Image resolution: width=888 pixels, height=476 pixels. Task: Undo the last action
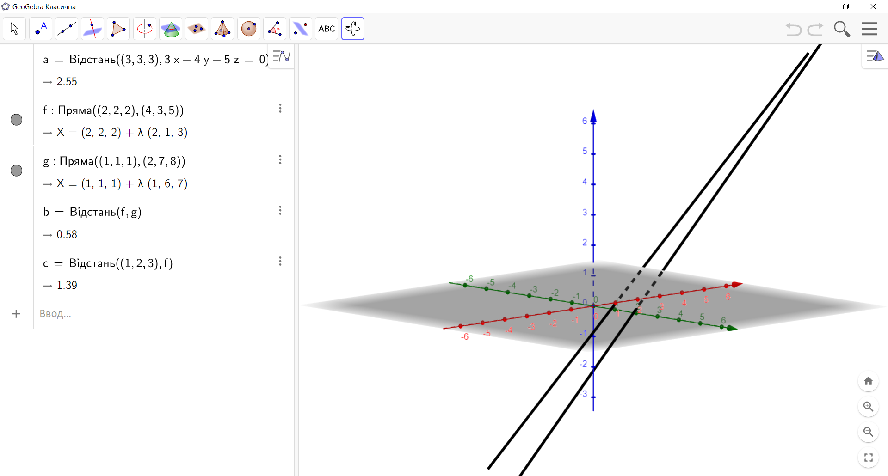click(x=794, y=29)
